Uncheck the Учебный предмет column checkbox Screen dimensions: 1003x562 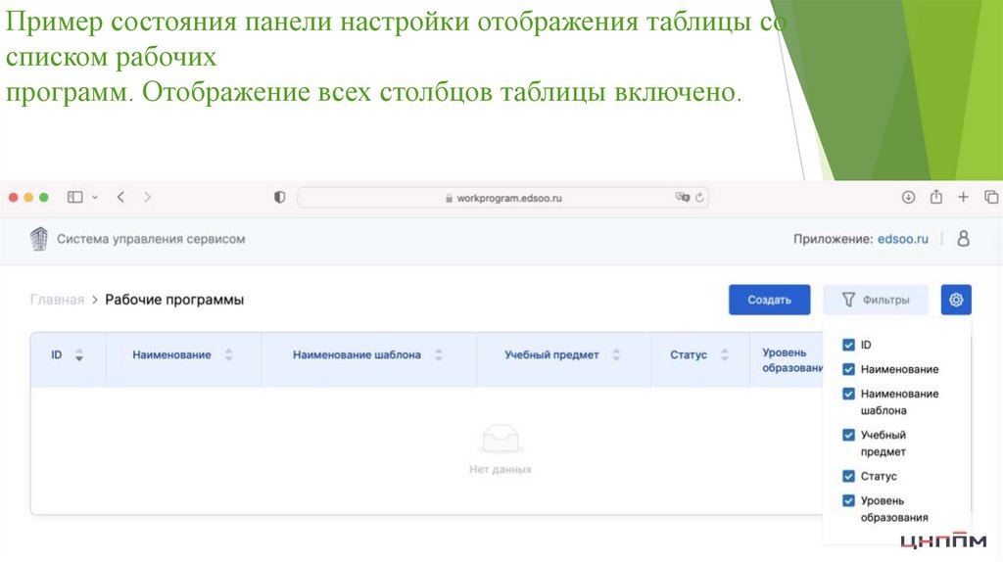point(848,435)
